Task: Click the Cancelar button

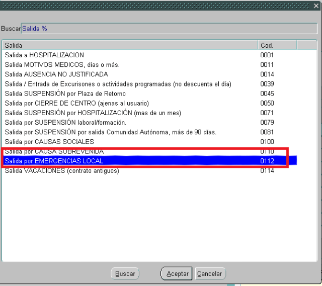Action: pos(209,273)
